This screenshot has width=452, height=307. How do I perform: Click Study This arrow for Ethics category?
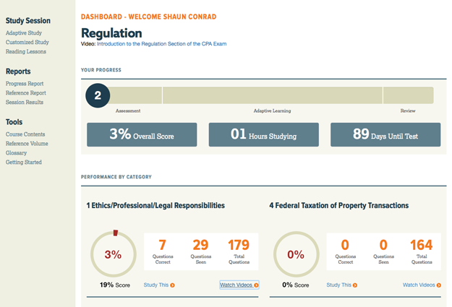pyautogui.click(x=172, y=285)
